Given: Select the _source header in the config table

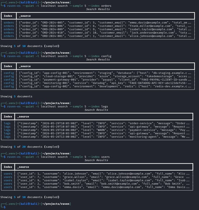Looking at the screenshot, I should pyautogui.click(x=25, y=66).
